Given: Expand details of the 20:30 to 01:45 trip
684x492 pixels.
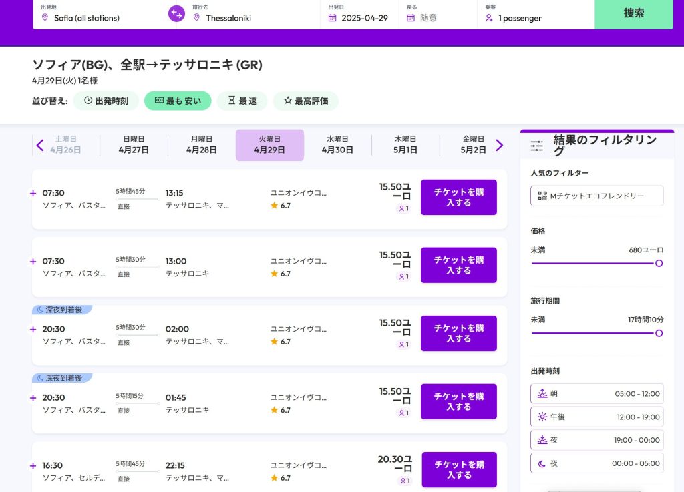Looking at the screenshot, I should pyautogui.click(x=33, y=398).
